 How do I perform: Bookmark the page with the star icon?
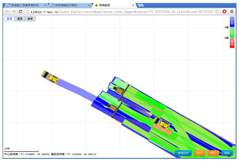(x=217, y=11)
